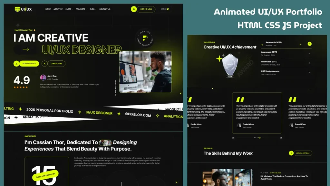Viewport: 330px width, 186px height.
Task: Click the lightning icon beside Hire Me Now
Action: pyautogui.click(x=133, y=9)
